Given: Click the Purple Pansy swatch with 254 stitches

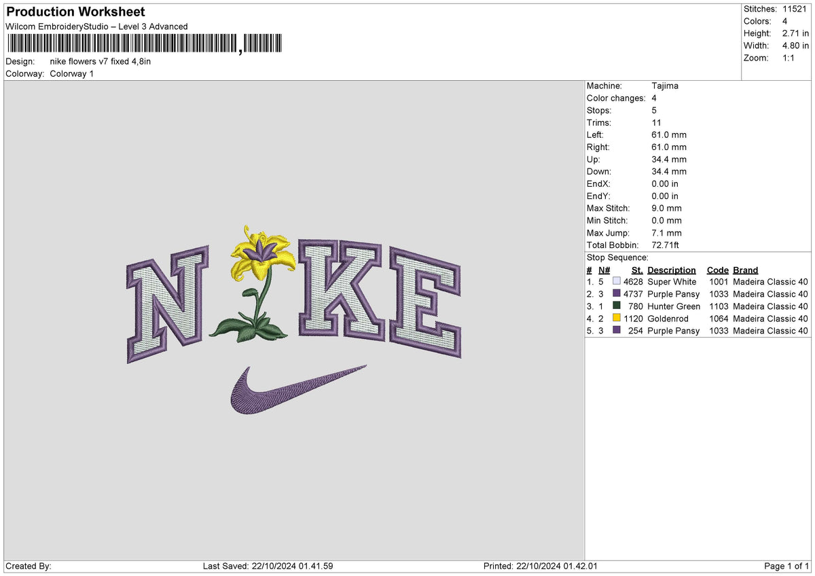Looking at the screenshot, I should coord(616,331).
